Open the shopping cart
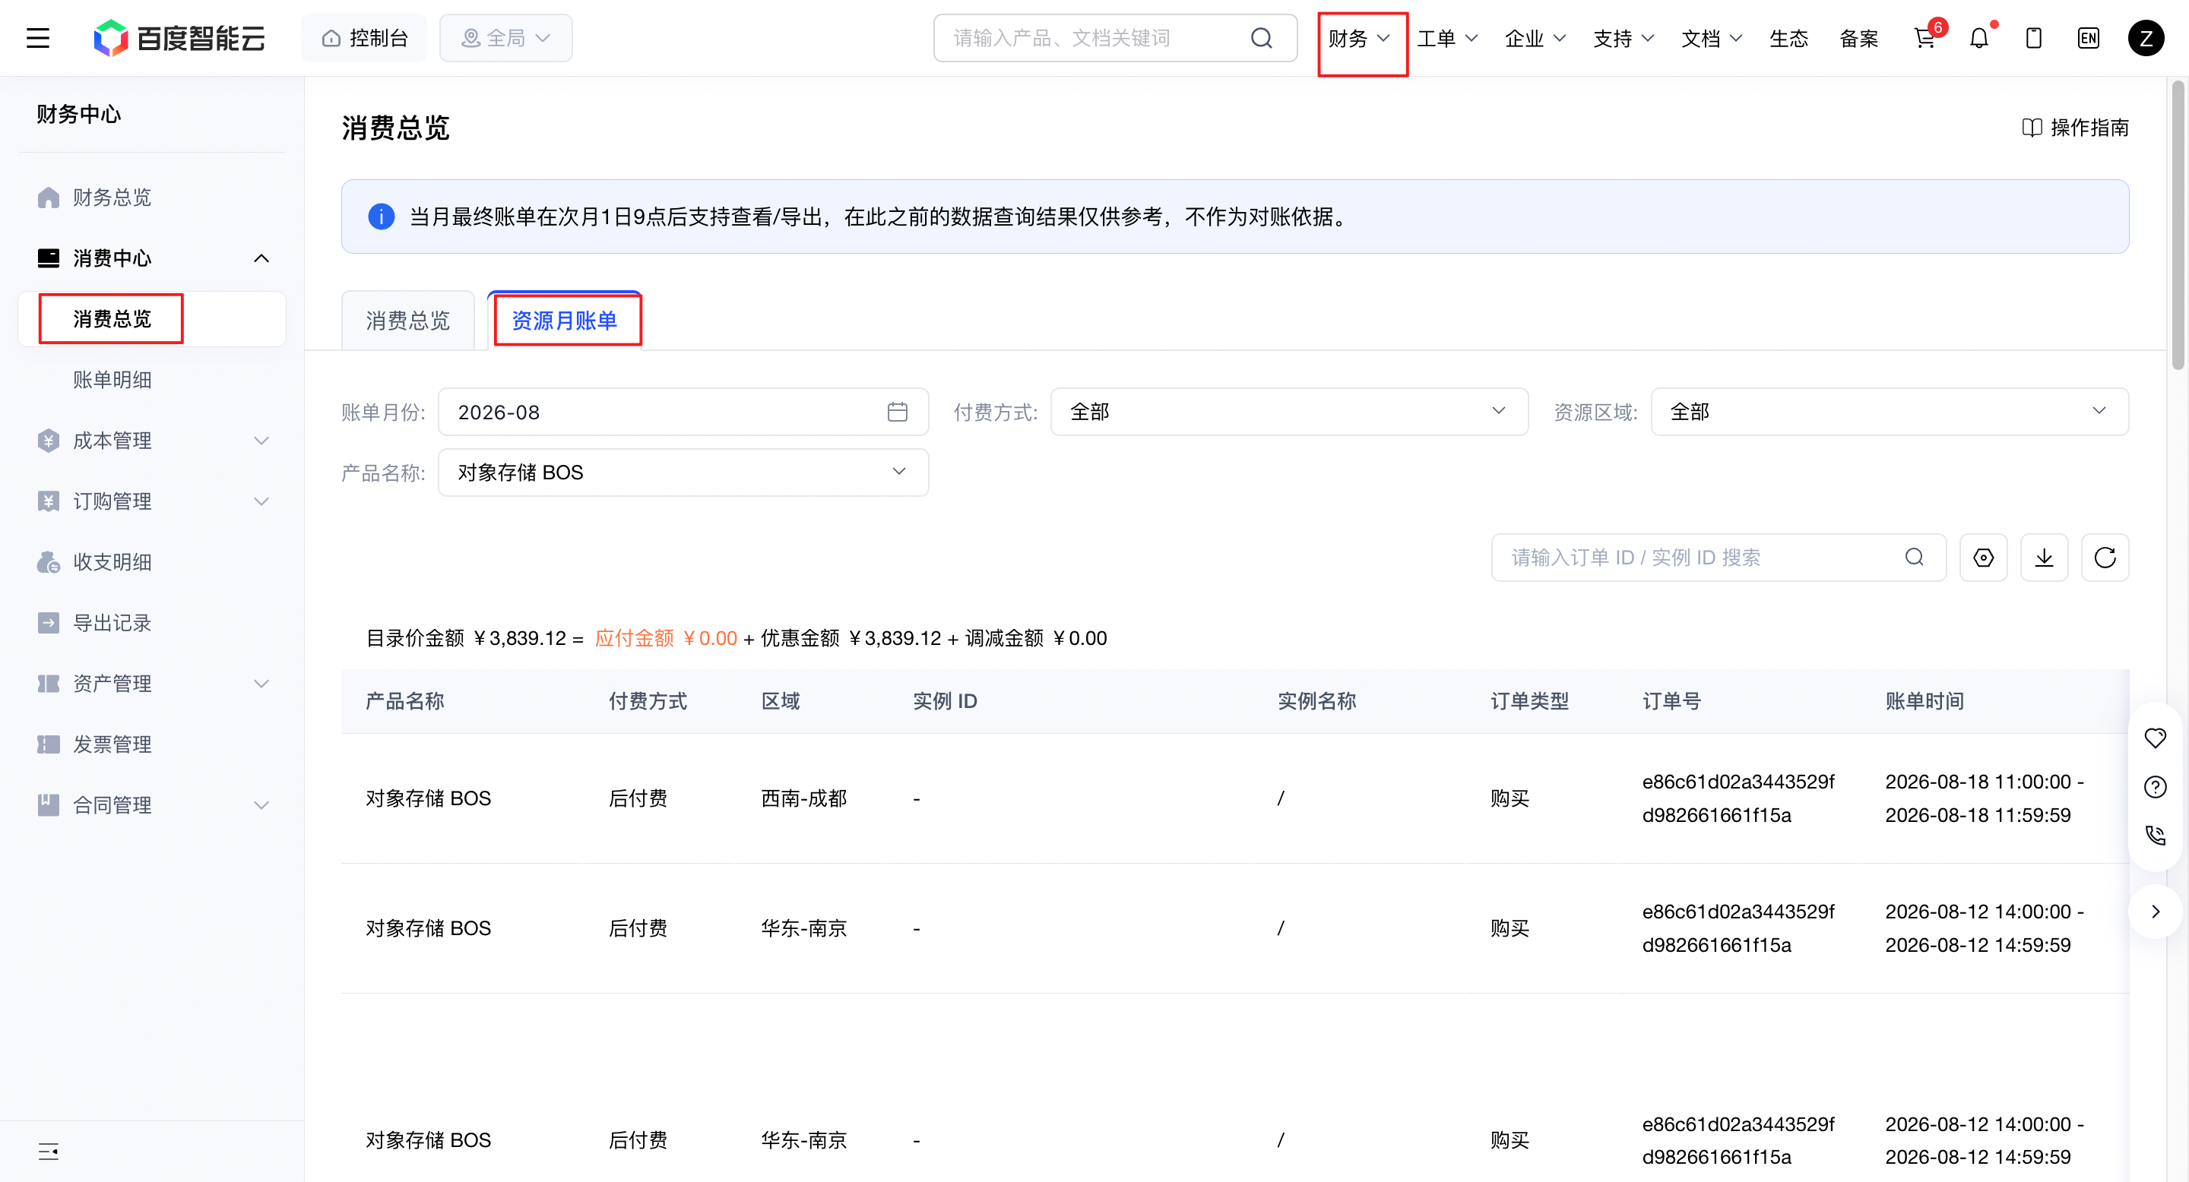 [x=1924, y=38]
